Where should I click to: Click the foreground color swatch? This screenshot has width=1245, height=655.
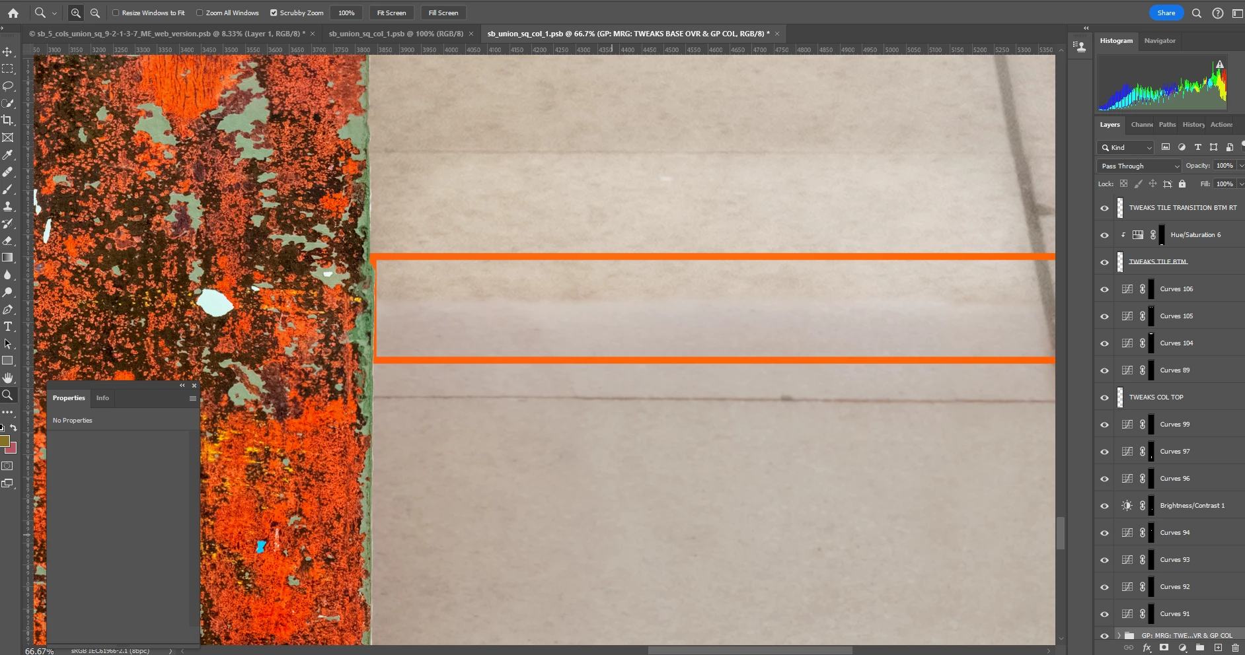click(x=4, y=440)
